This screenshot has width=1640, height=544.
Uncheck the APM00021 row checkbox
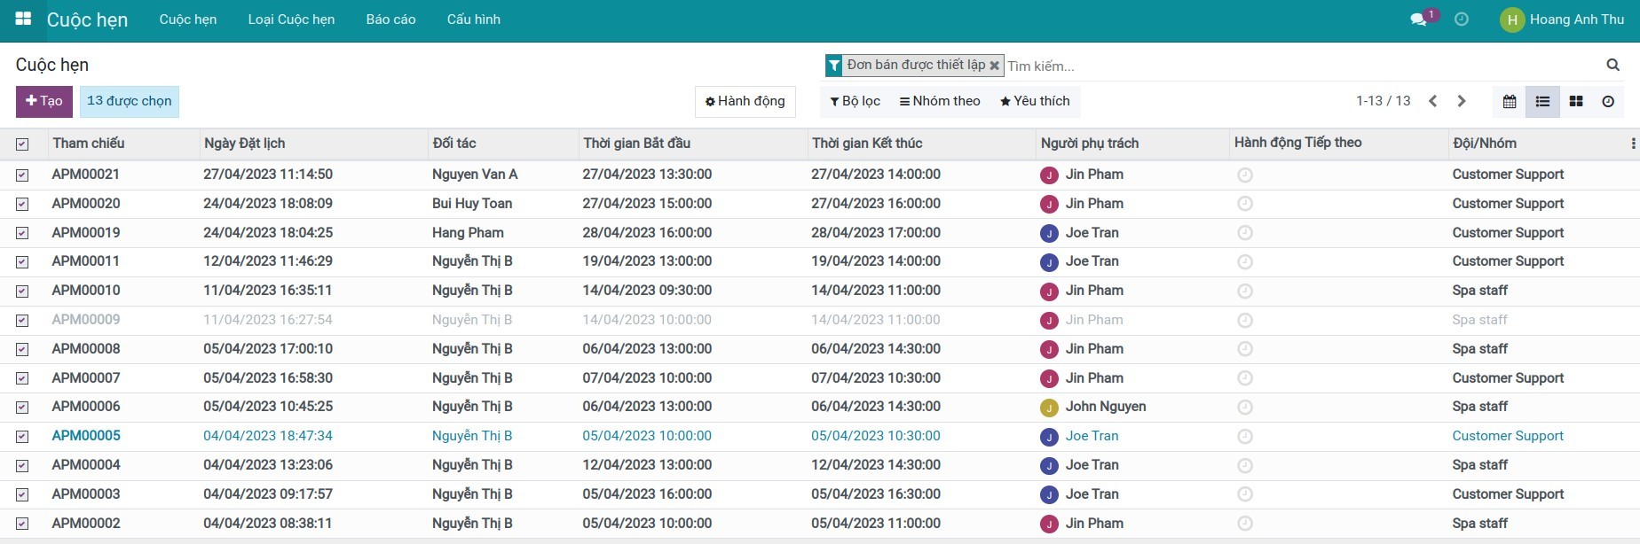[x=22, y=175]
